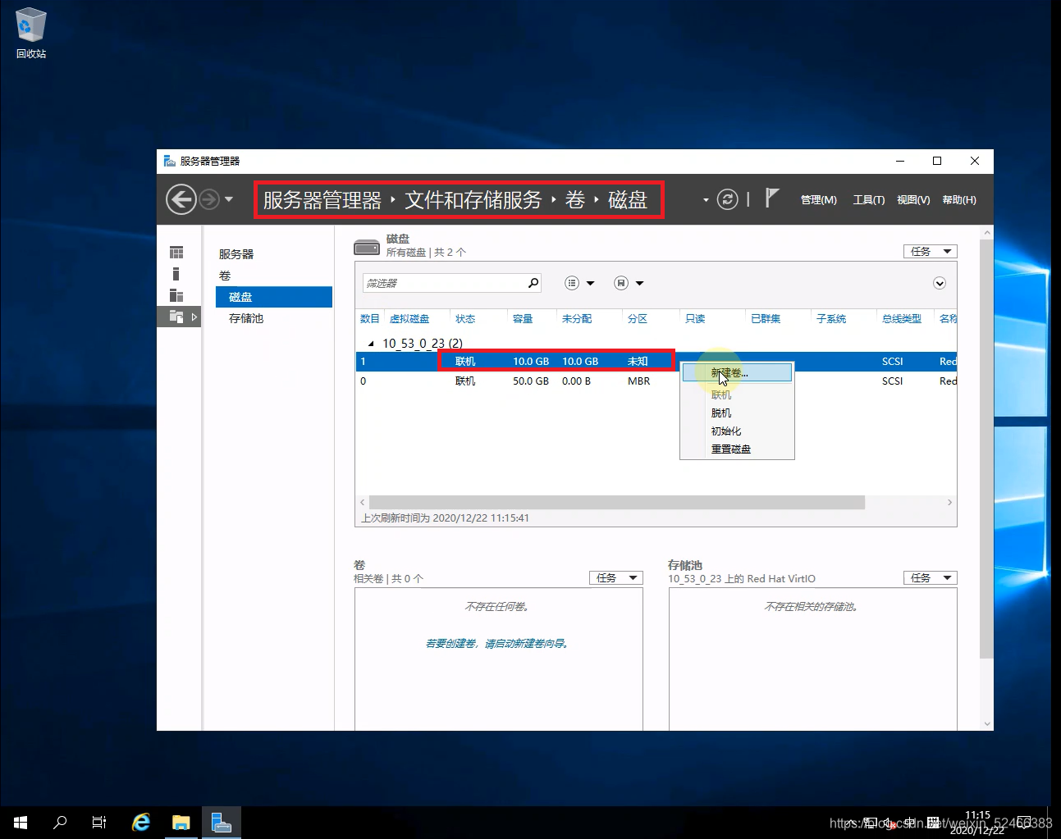Click 卷 in the breadcrumb
The height and width of the screenshot is (839, 1061).
575,200
